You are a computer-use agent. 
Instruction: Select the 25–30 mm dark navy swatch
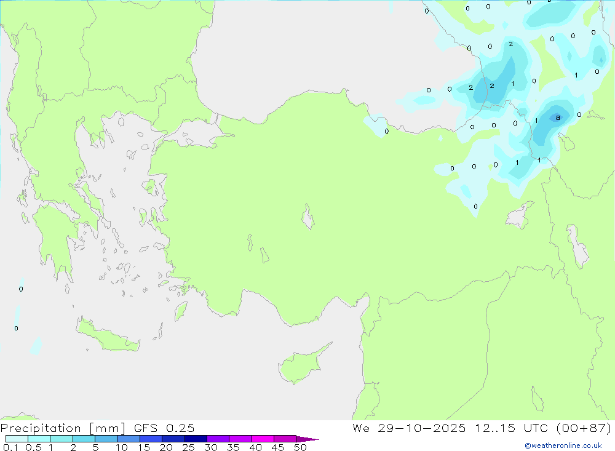pos(196,439)
